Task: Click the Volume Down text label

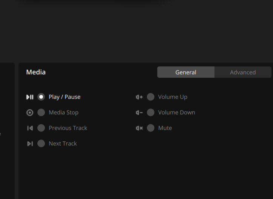Action: coord(177,112)
